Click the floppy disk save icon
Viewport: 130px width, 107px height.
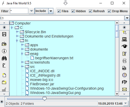(x=4, y=34)
